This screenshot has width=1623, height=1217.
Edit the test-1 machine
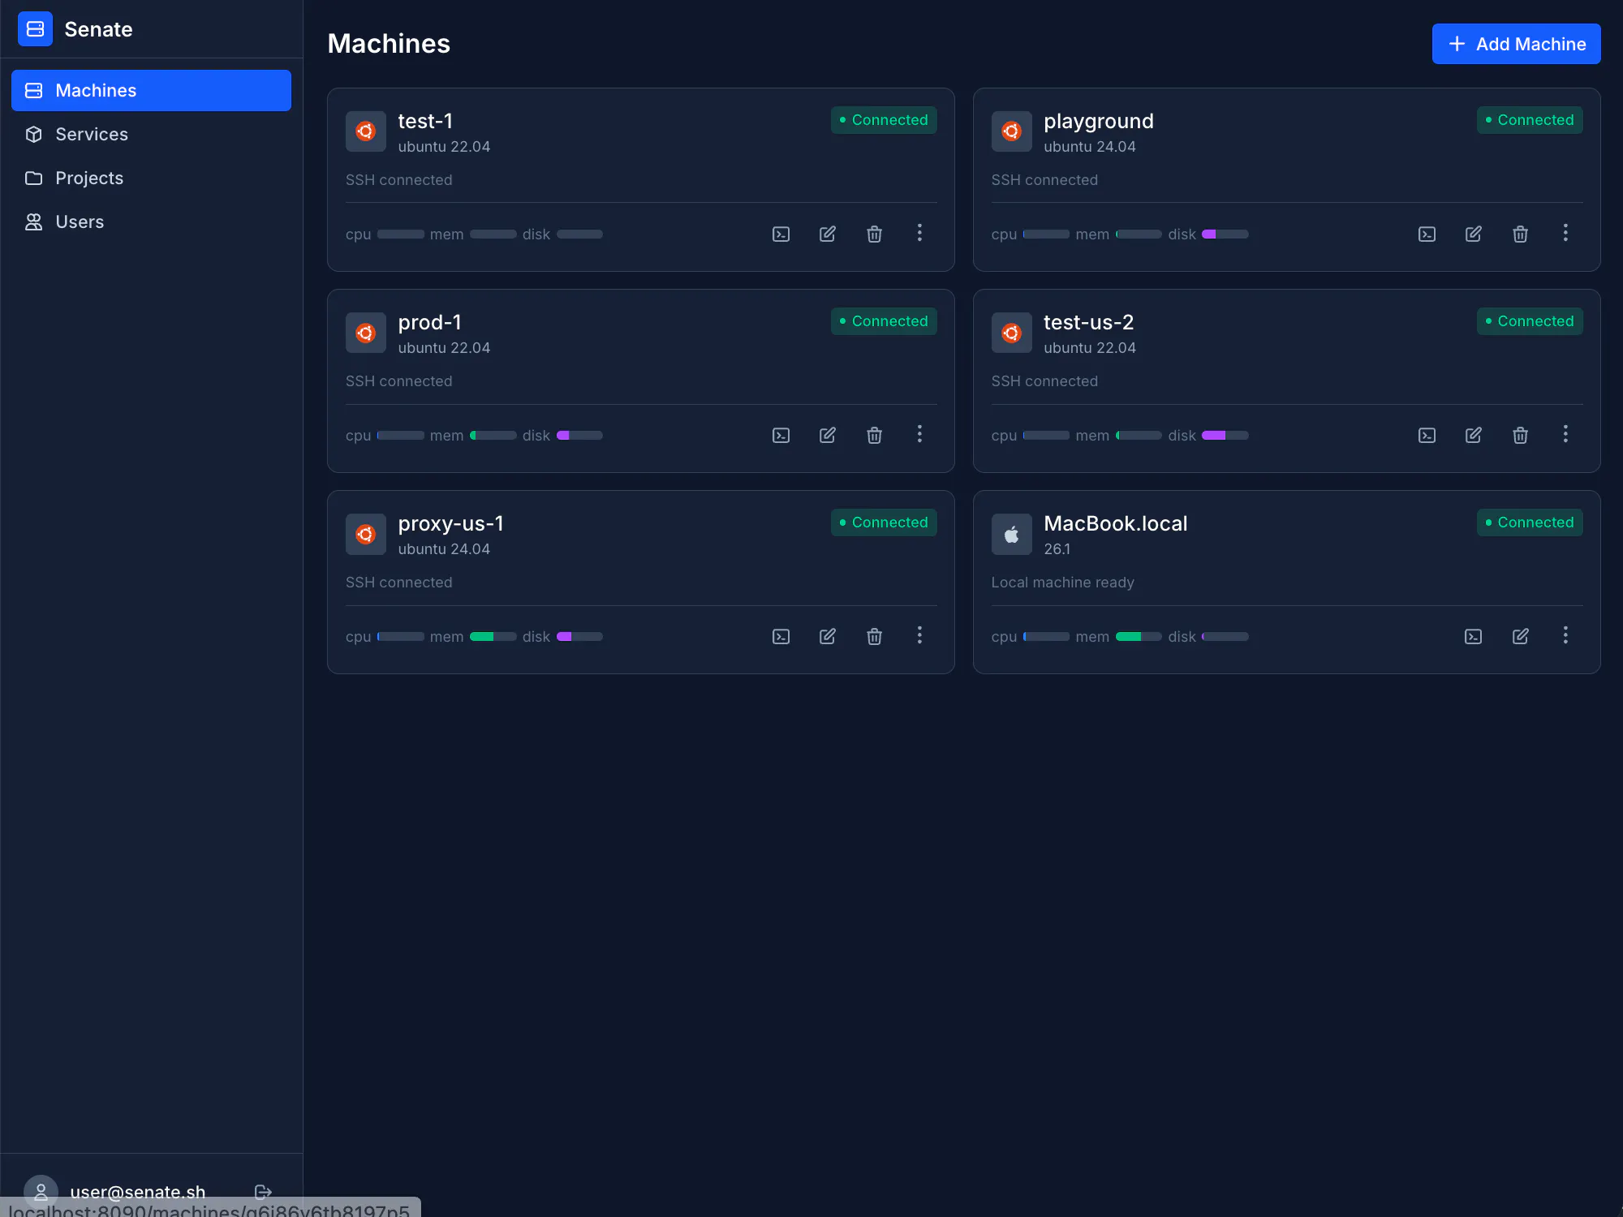pyautogui.click(x=827, y=234)
